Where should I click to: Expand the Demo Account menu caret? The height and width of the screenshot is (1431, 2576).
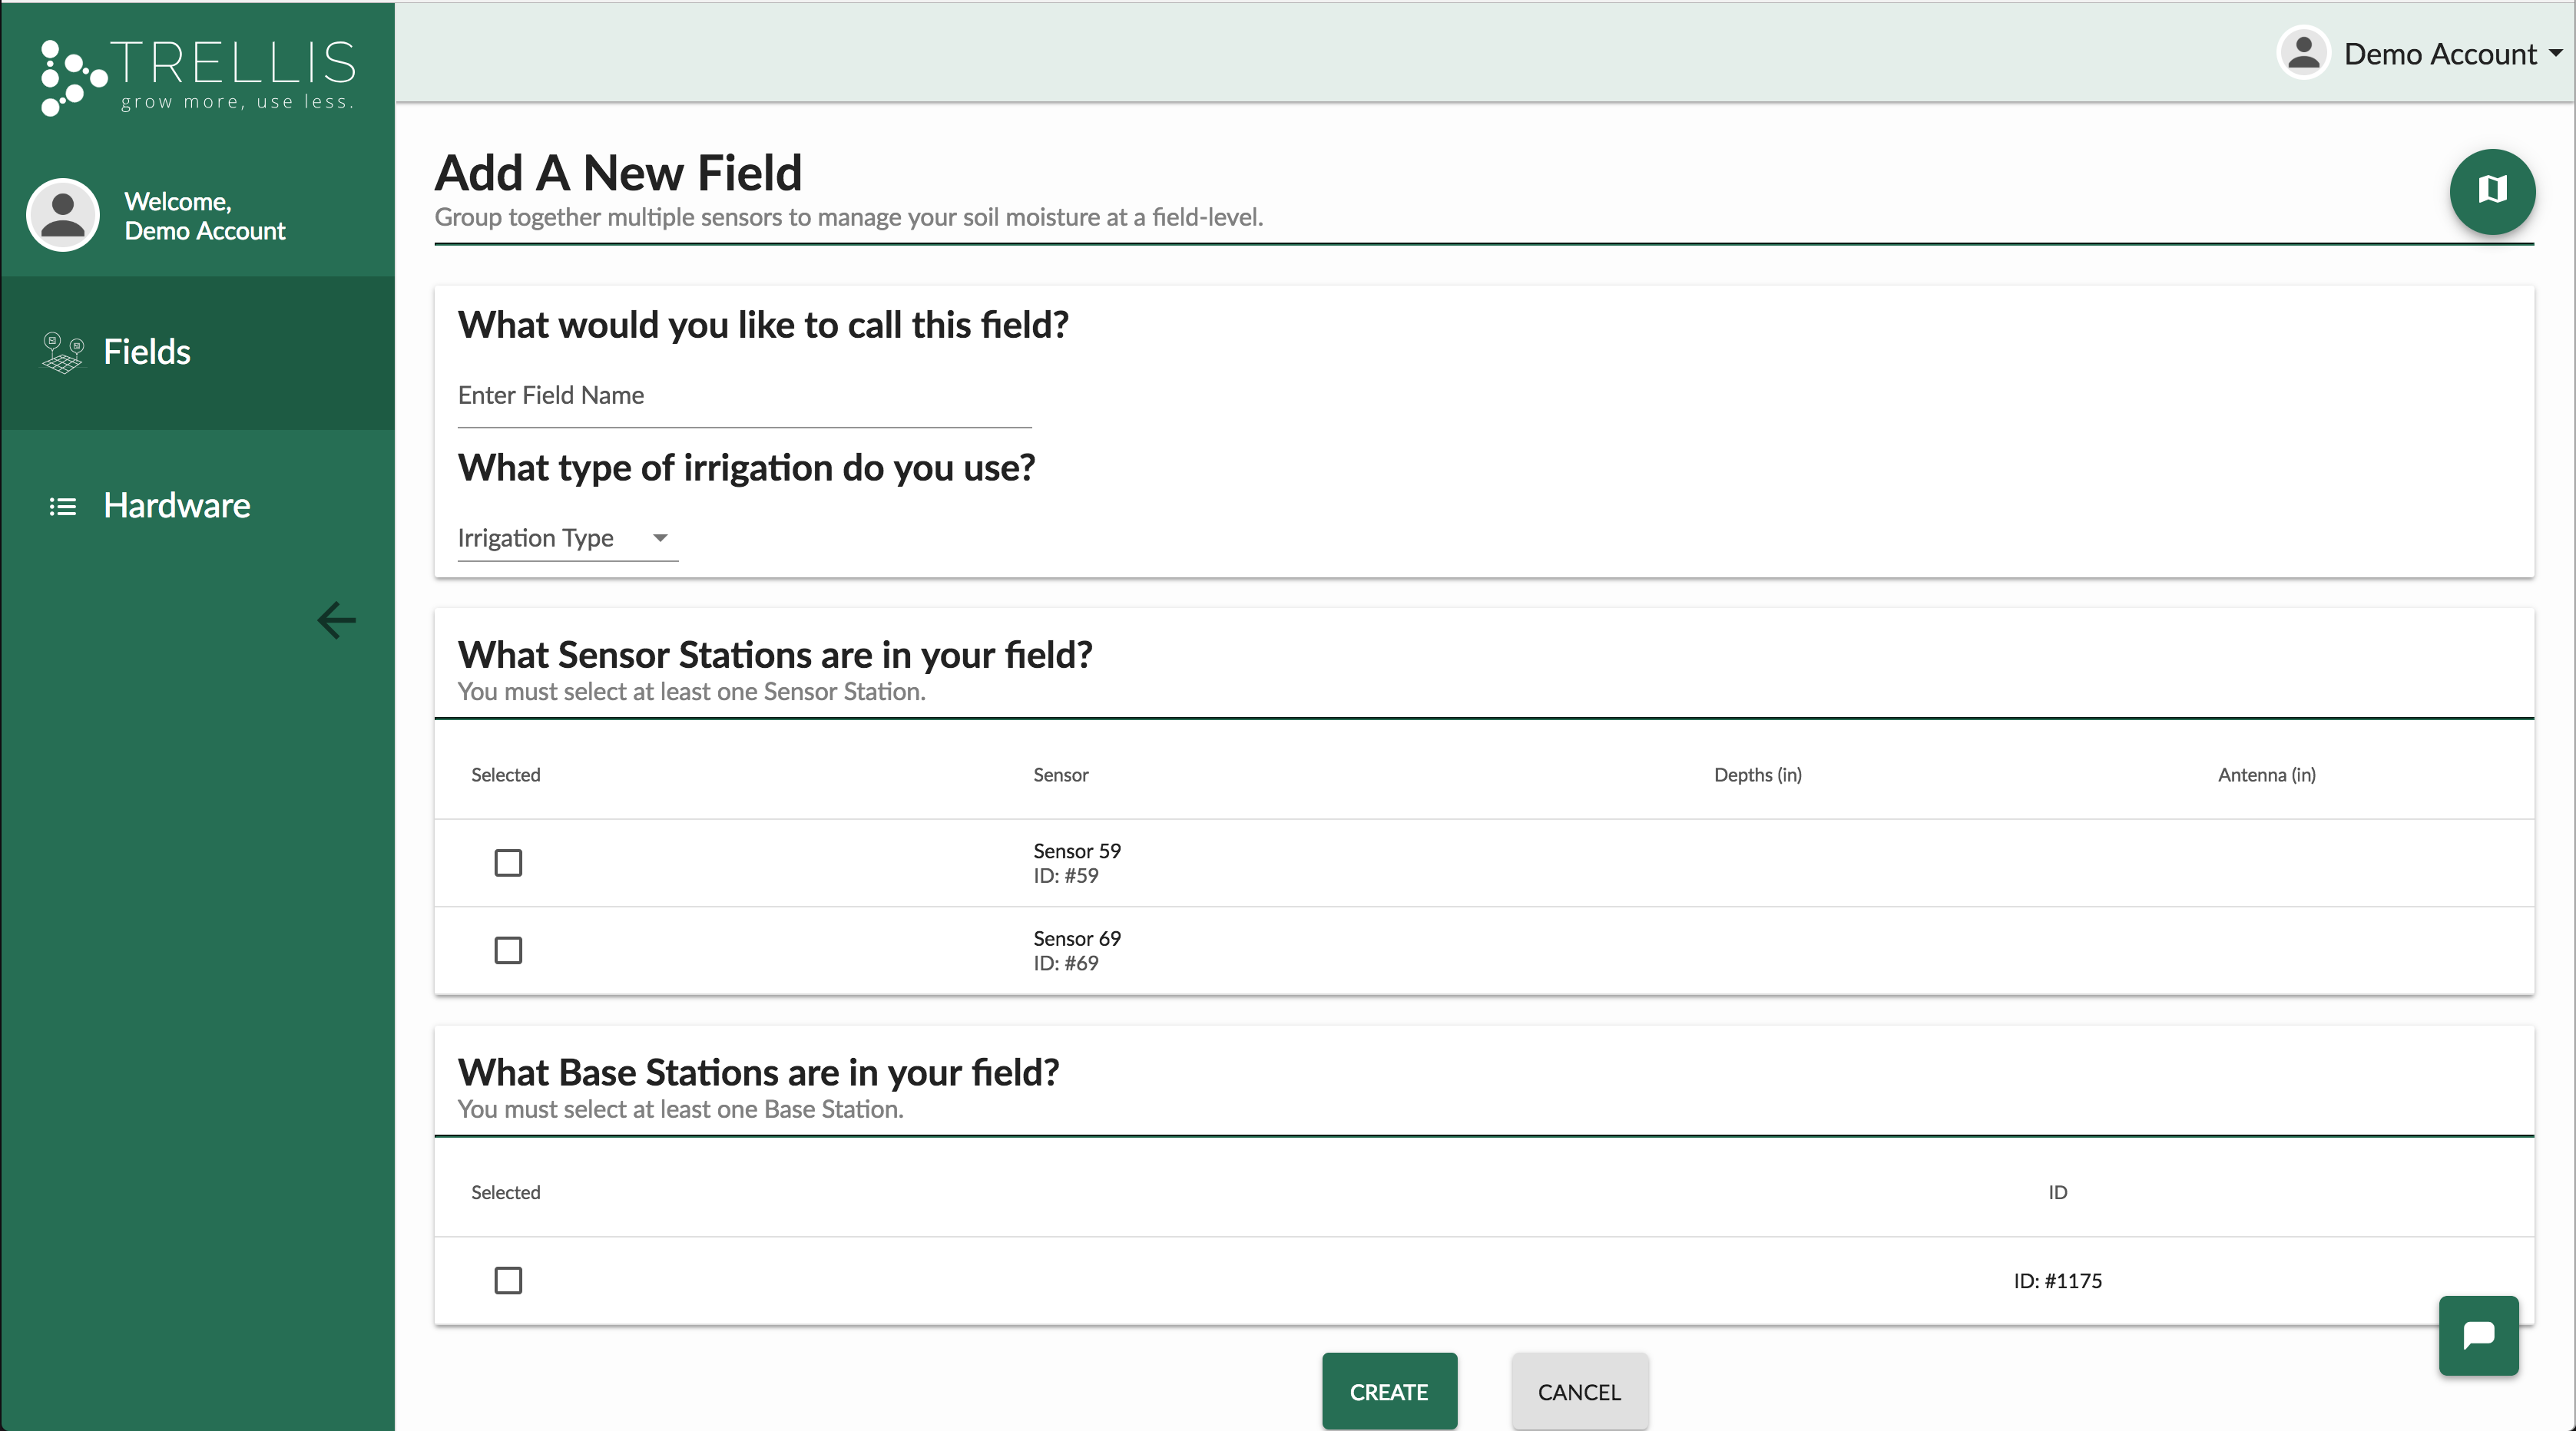click(2555, 53)
